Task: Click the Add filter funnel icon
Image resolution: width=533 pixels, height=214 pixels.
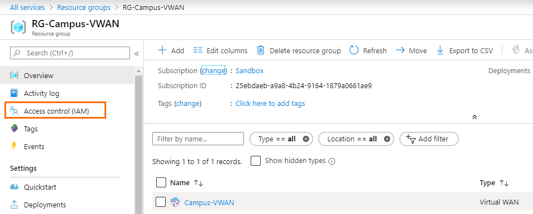Action: pyautogui.click(x=411, y=139)
